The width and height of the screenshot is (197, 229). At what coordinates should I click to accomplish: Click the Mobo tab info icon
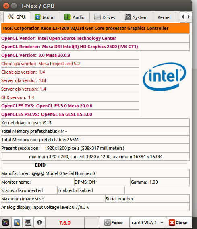click(x=38, y=17)
